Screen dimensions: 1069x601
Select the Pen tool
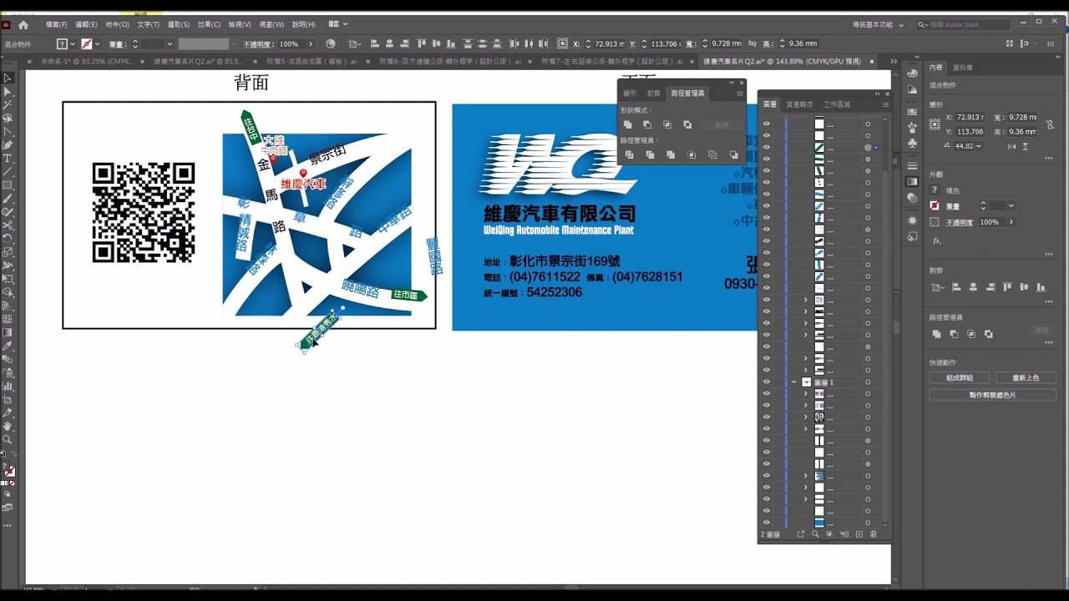click(x=8, y=144)
